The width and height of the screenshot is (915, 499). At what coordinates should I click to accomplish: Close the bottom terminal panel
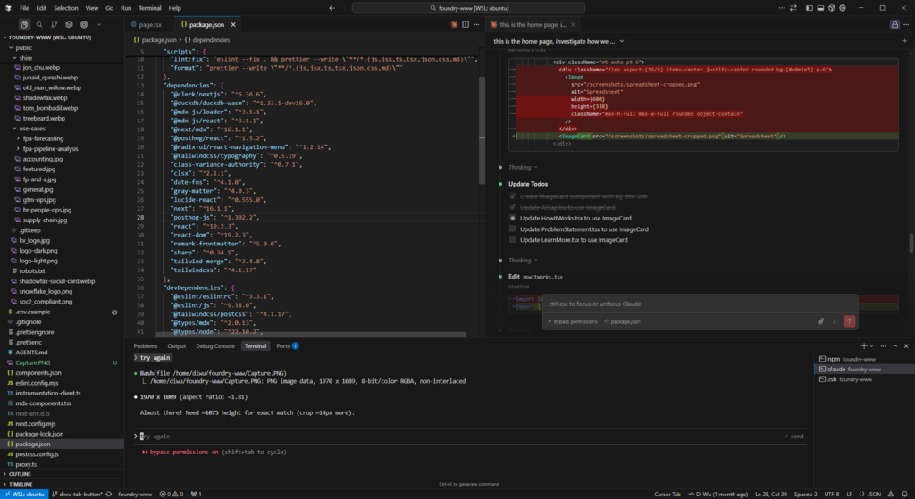click(x=906, y=345)
